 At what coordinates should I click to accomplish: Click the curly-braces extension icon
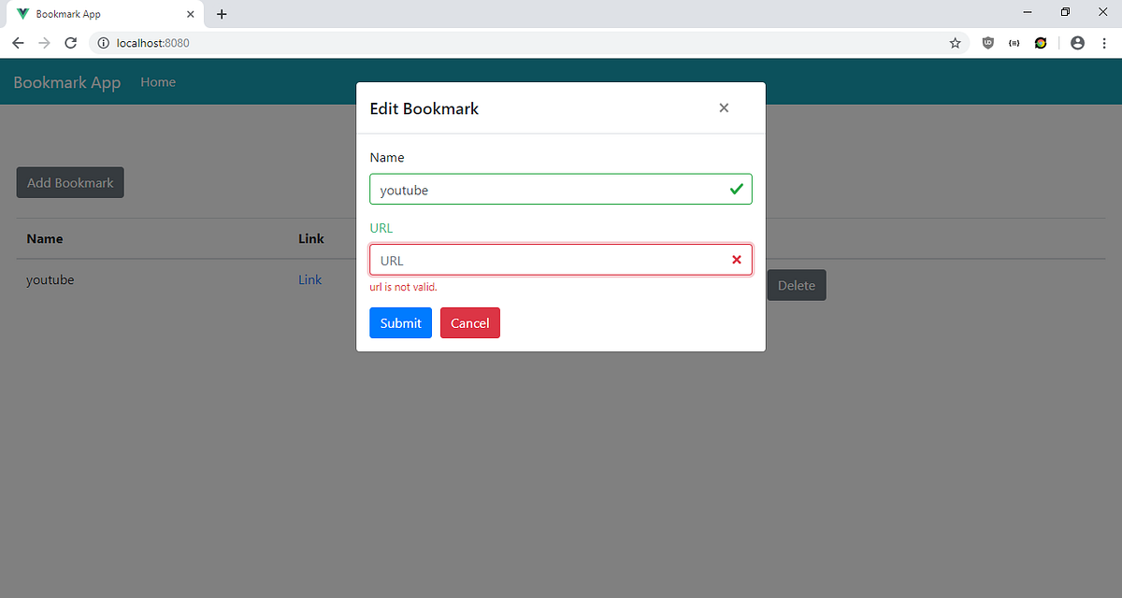click(x=1014, y=42)
